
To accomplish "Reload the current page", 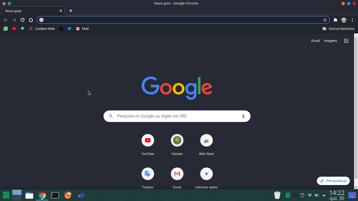I will point(23,20).
